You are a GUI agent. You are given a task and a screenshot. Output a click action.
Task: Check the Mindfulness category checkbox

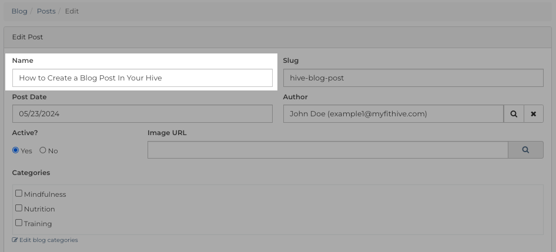coord(19,193)
